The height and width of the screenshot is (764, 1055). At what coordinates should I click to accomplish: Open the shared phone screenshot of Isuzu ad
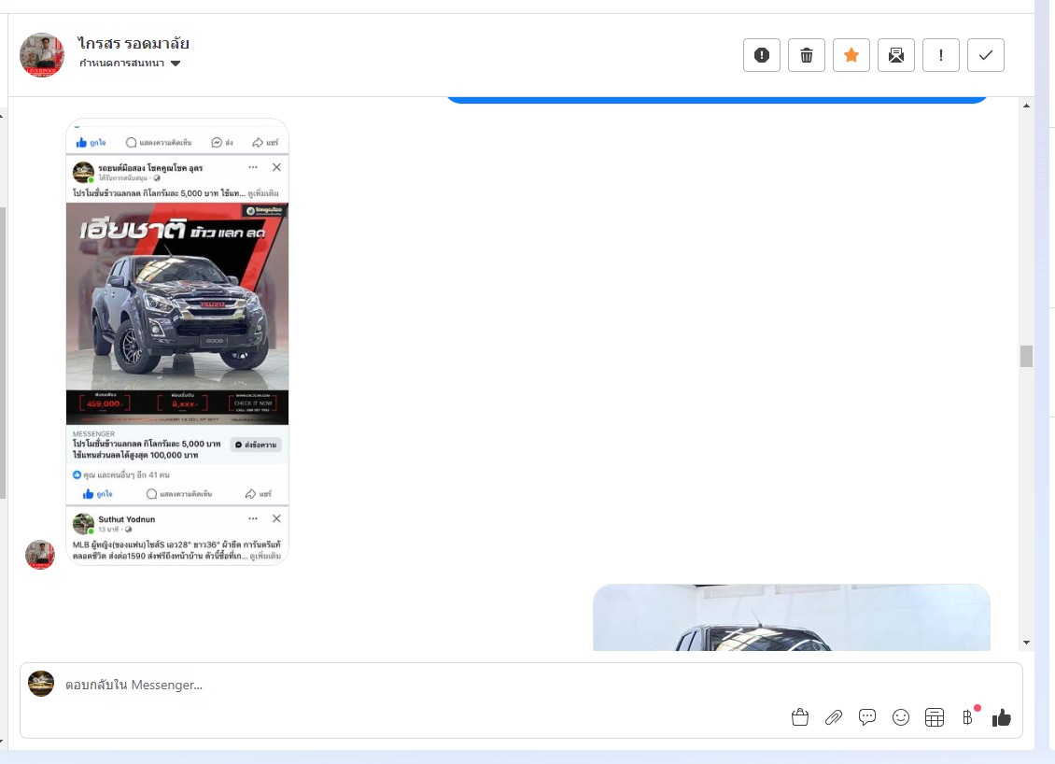coord(177,341)
